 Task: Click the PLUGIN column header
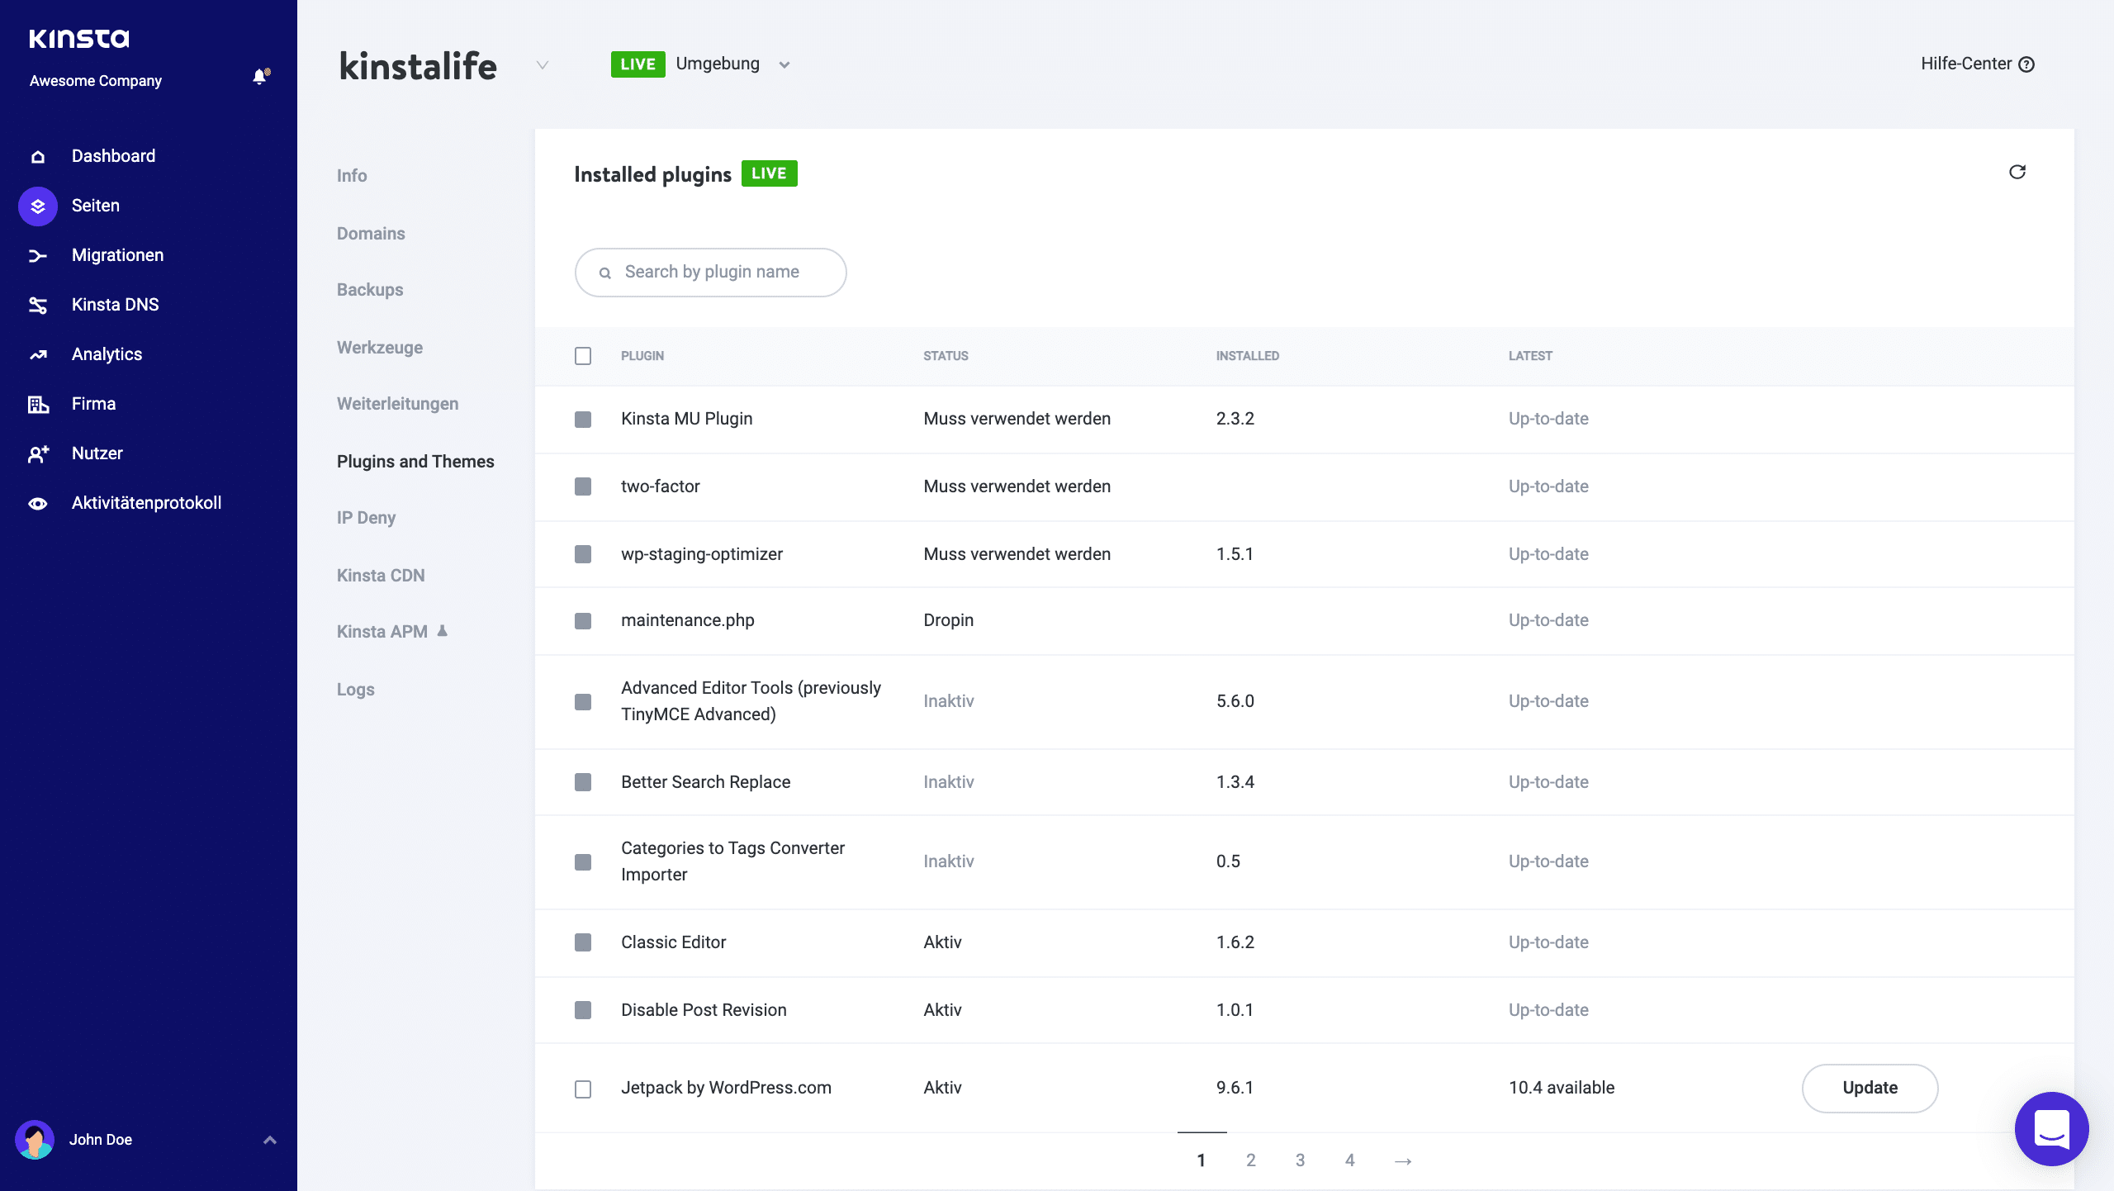point(642,356)
